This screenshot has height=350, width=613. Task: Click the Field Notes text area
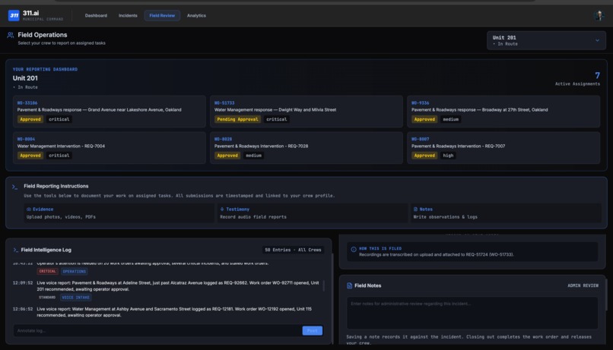pos(472,313)
